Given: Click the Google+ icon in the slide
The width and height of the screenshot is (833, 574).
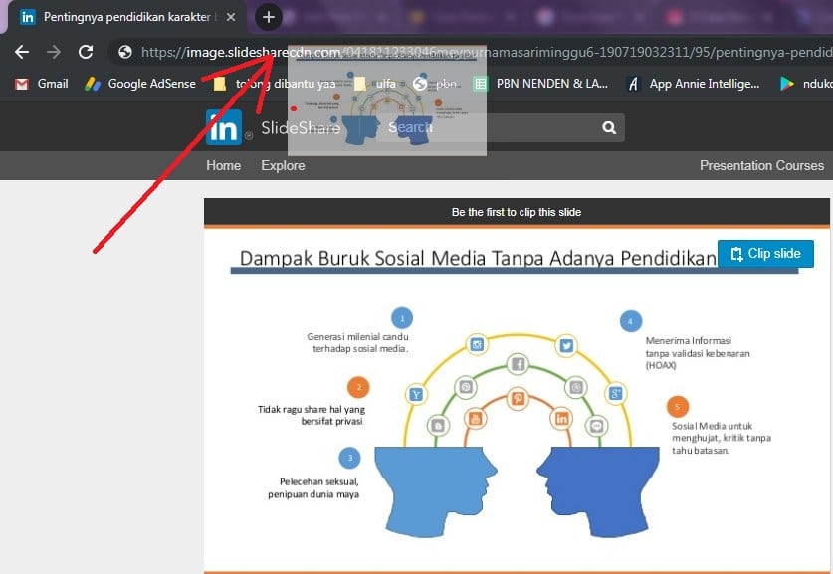Looking at the screenshot, I should pyautogui.click(x=616, y=394).
